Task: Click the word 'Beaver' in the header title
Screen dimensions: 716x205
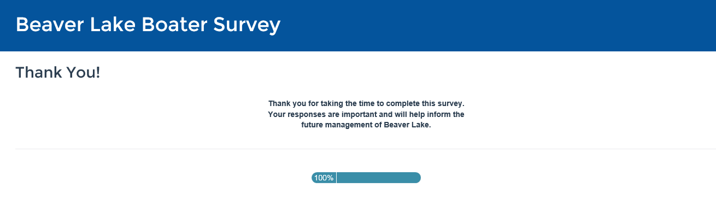Action: [x=46, y=25]
